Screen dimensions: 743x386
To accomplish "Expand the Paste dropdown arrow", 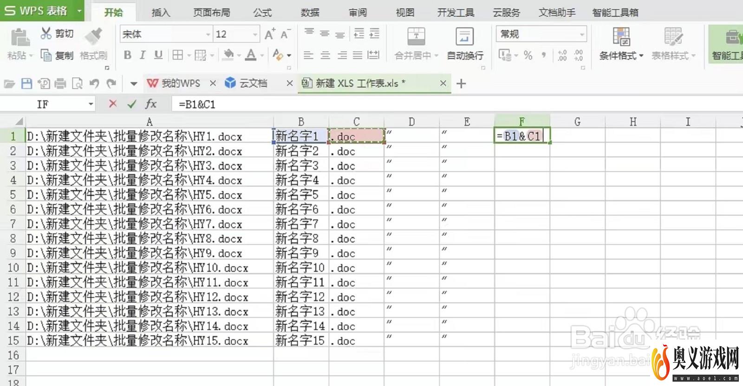I will tap(31, 56).
